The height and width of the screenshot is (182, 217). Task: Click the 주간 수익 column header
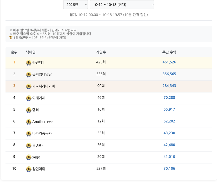click(x=169, y=52)
